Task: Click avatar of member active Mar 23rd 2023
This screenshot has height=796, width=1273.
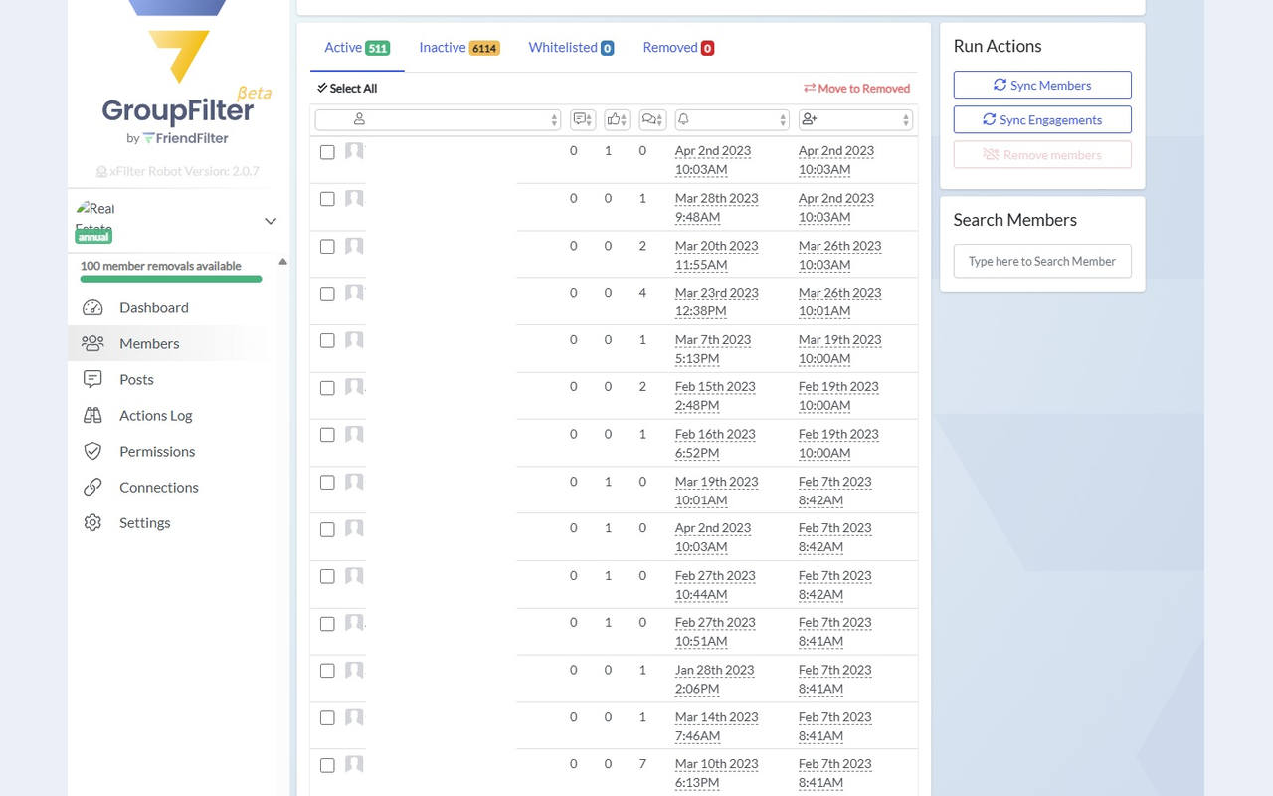Action: coord(354,294)
